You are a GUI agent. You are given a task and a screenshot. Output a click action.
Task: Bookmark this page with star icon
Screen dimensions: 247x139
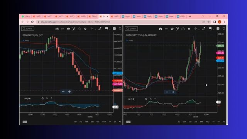coord(208,22)
